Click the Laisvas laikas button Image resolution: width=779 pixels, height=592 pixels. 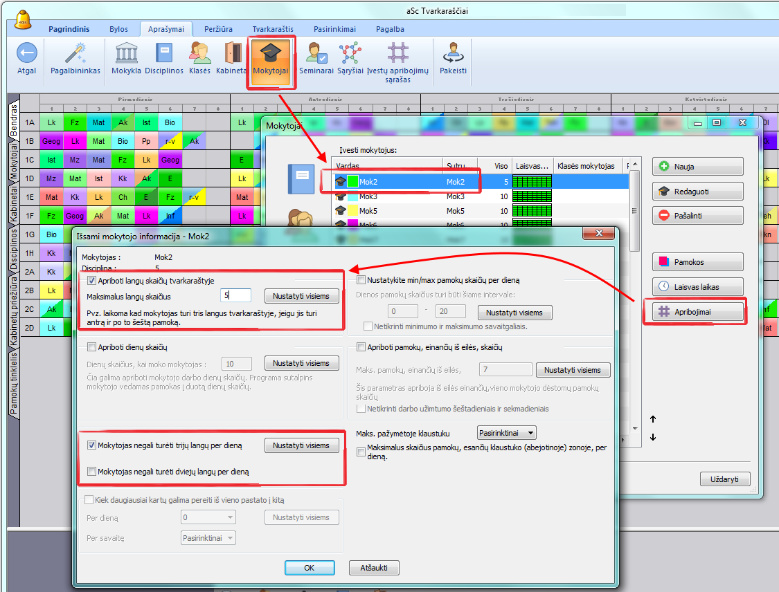click(x=697, y=286)
